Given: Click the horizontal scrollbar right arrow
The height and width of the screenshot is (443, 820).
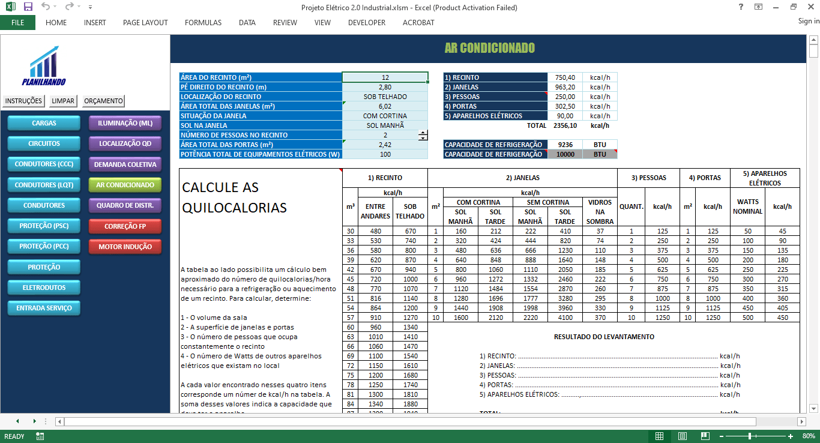Looking at the screenshot, I should 801,421.
